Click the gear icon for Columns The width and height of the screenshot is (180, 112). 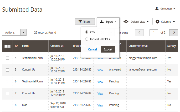tap(158, 22)
